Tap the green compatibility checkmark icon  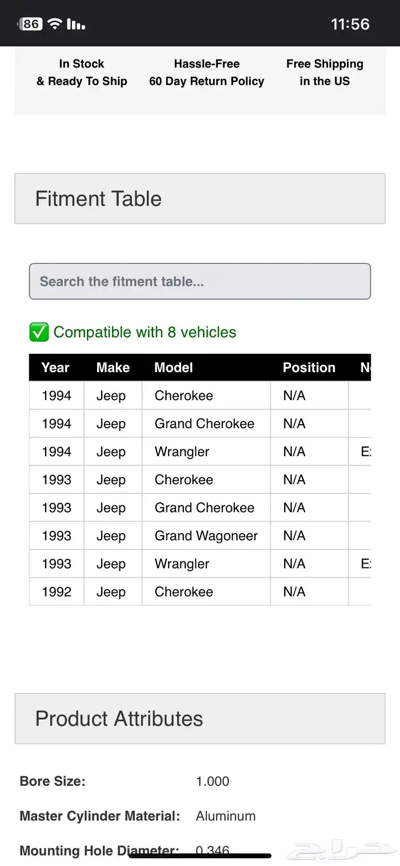(x=39, y=332)
